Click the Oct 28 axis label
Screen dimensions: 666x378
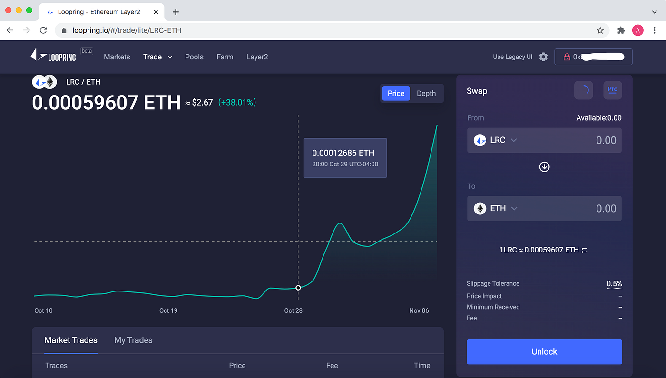293,310
